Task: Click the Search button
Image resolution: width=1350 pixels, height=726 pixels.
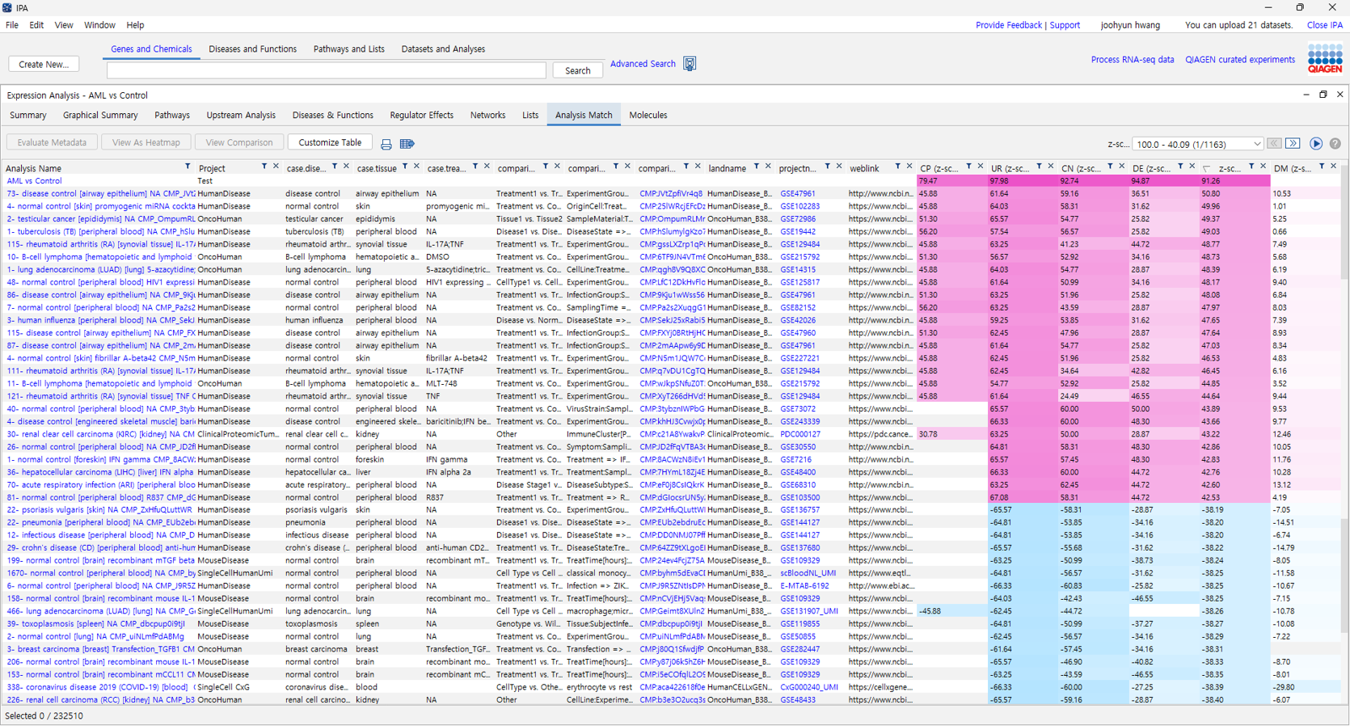Action: tap(577, 70)
